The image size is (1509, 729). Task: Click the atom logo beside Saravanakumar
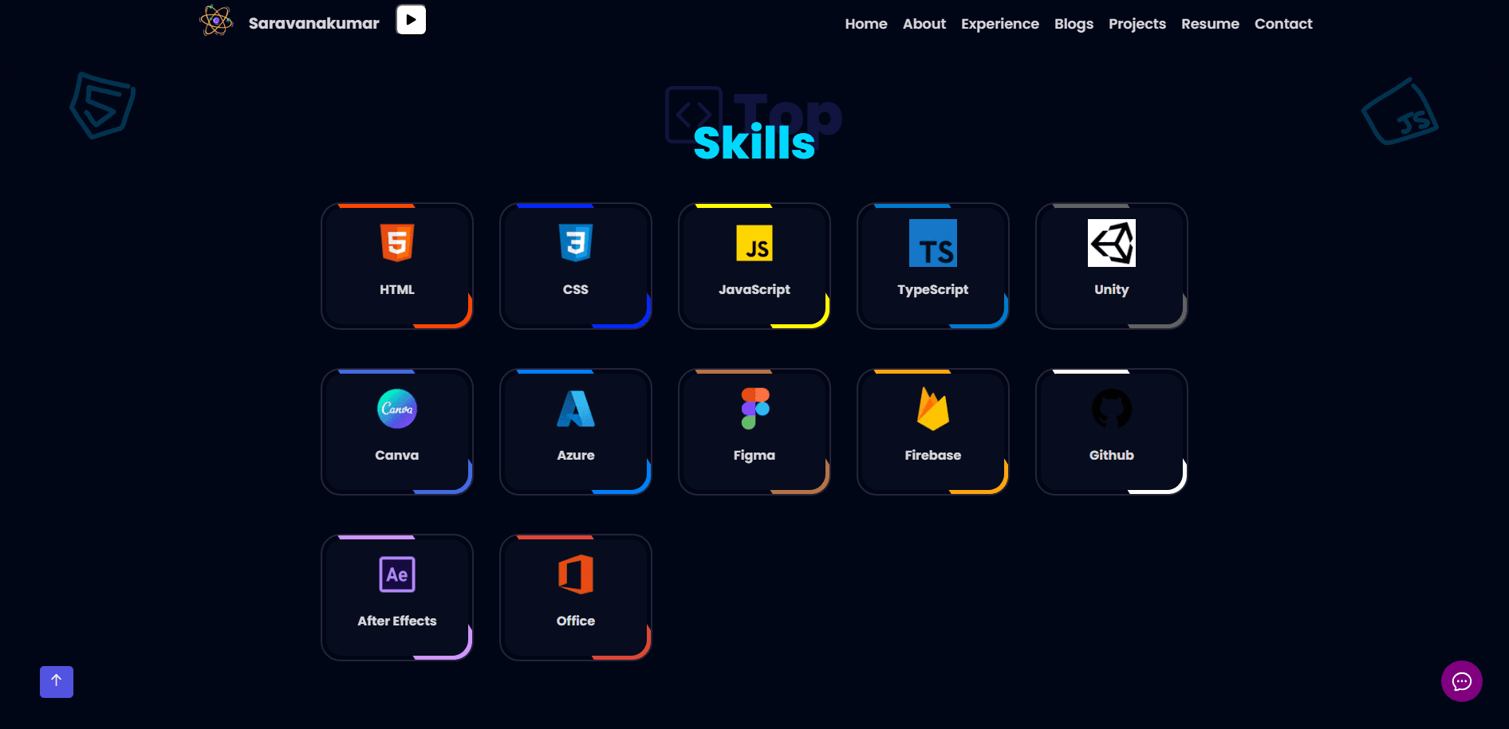pyautogui.click(x=216, y=21)
